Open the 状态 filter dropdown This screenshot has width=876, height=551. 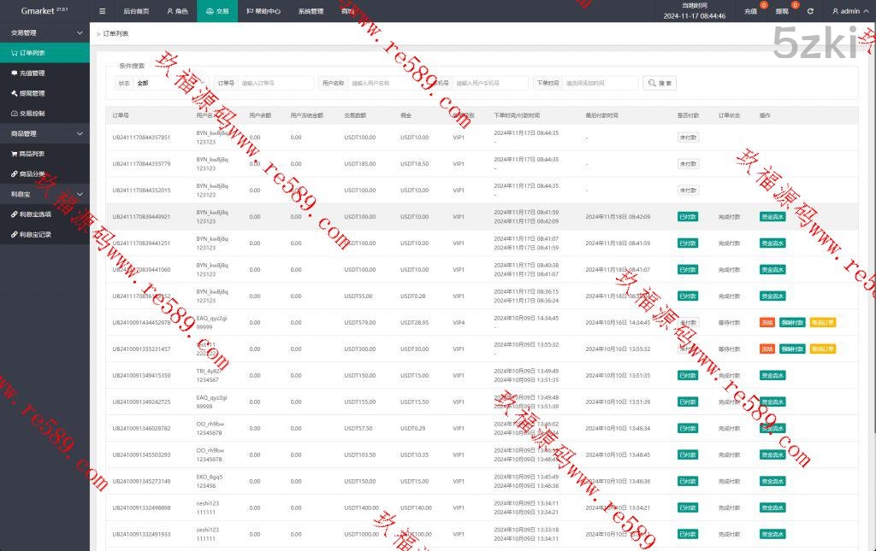pos(169,83)
